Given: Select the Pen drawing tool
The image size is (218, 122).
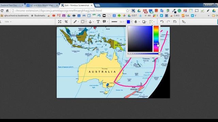Looking at the screenshot, I should click(x=75, y=22).
